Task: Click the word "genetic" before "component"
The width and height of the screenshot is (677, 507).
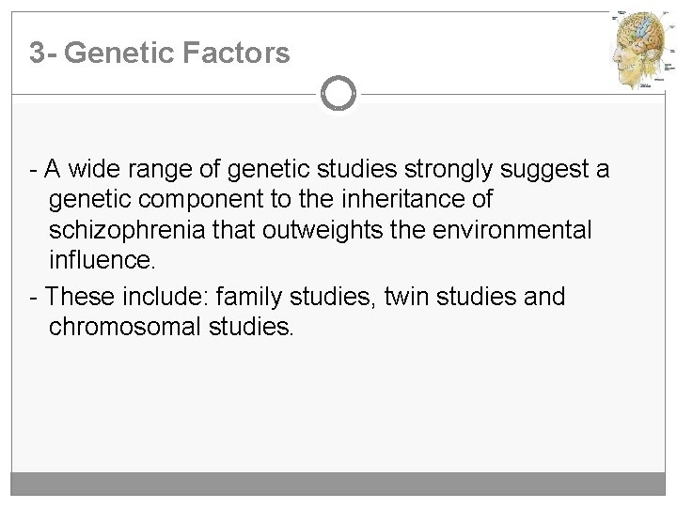Action: 92,200
